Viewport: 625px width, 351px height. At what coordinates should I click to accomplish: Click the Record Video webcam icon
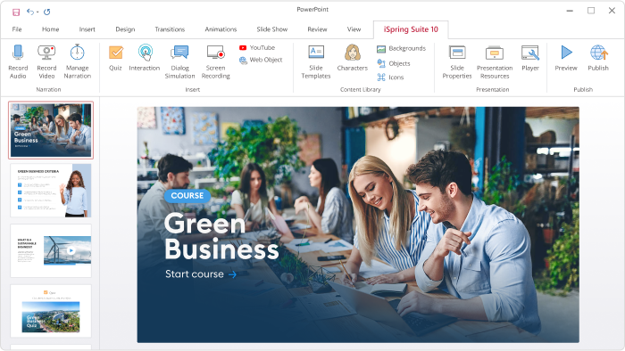point(46,52)
